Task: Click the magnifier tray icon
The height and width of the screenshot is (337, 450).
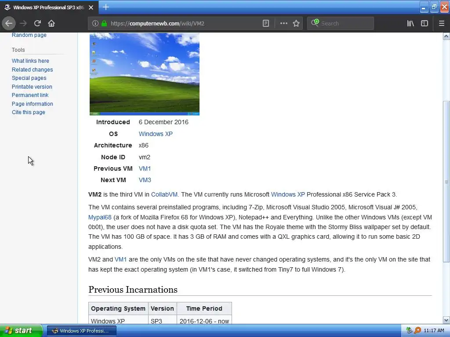Action: click(x=417, y=330)
